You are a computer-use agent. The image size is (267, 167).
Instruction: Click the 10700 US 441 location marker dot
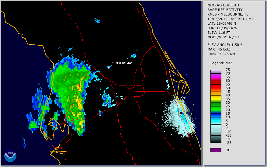(x=109, y=67)
